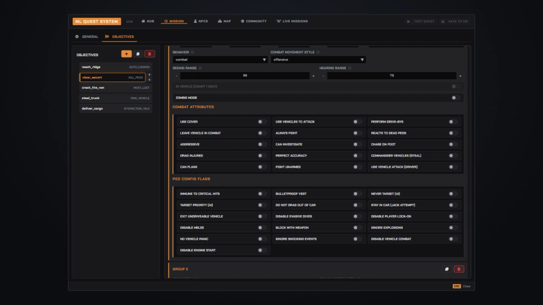This screenshot has width=543, height=305.
Task: Open Combat Movement Style dropdown
Action: click(x=318, y=60)
